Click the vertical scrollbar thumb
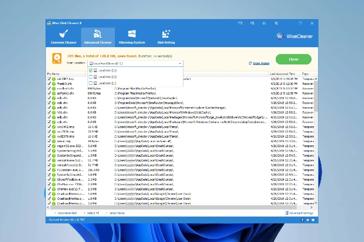This screenshot has height=242, width=364. (x=316, y=96)
